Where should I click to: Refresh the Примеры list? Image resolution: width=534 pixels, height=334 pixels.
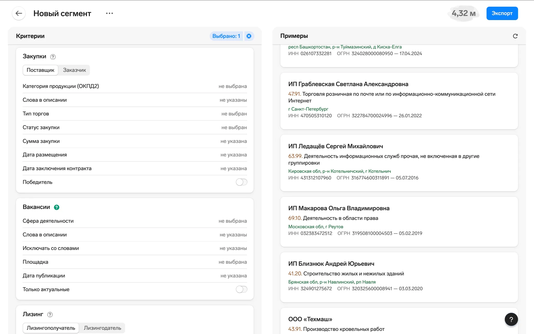tap(515, 36)
